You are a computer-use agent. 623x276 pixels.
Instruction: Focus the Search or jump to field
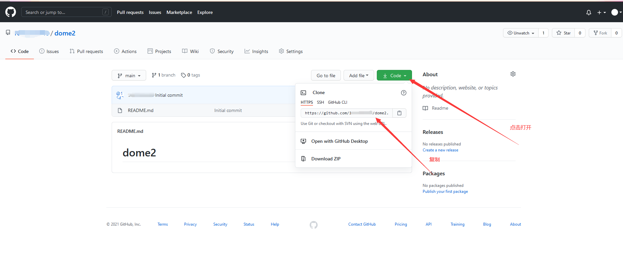click(66, 12)
